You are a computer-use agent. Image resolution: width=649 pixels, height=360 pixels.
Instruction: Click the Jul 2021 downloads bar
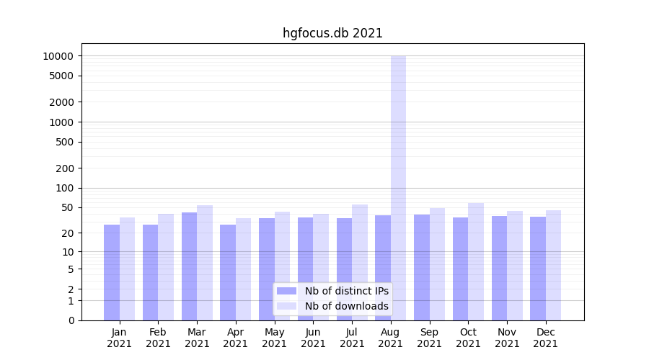coord(360,262)
